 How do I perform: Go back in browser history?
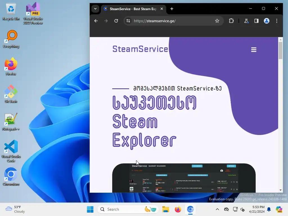pos(96,21)
